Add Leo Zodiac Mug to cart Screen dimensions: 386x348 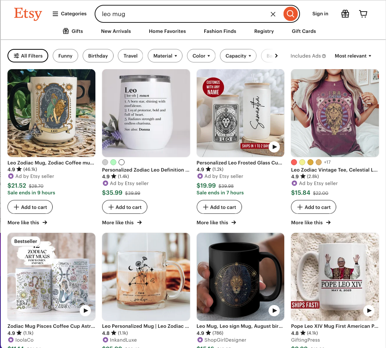click(x=30, y=207)
